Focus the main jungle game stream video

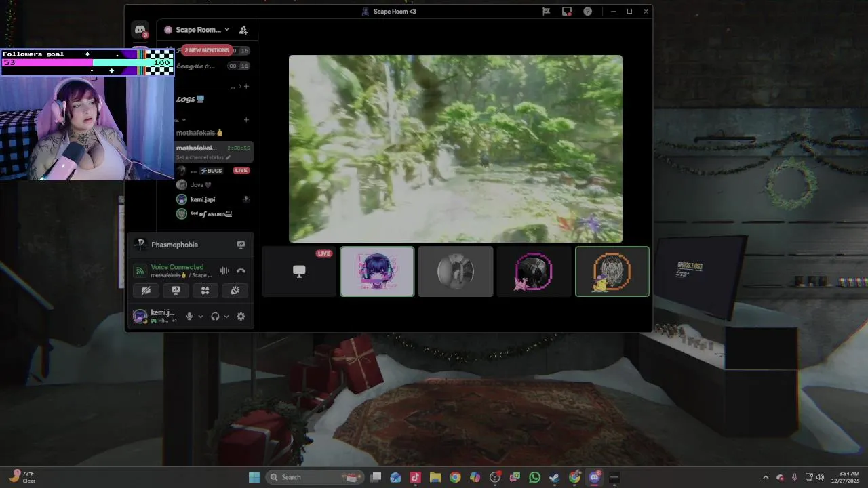point(456,148)
